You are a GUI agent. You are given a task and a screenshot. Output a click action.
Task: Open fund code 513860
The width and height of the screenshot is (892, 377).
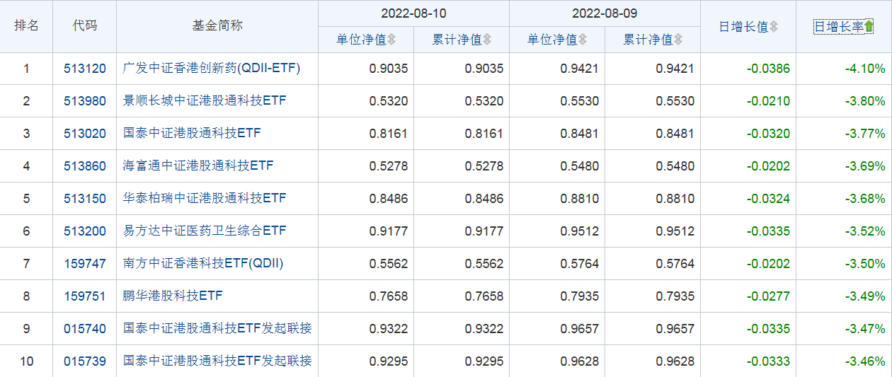click(x=84, y=166)
